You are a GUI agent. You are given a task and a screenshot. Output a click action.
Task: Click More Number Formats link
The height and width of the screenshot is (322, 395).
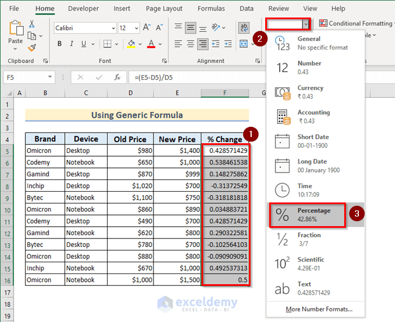(319, 309)
